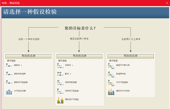This screenshot has height=109, width=170.
Task: Select the 双样本 t mu icon
Action: coord(60,66)
